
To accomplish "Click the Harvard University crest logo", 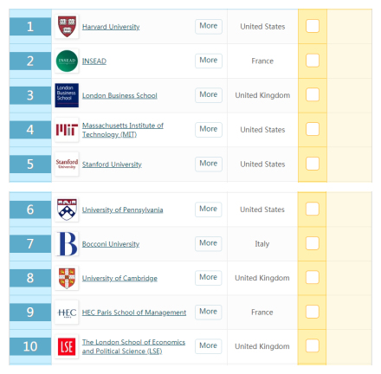I will (x=67, y=26).
